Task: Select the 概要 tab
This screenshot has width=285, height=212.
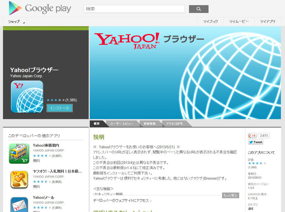Action: 97,124
